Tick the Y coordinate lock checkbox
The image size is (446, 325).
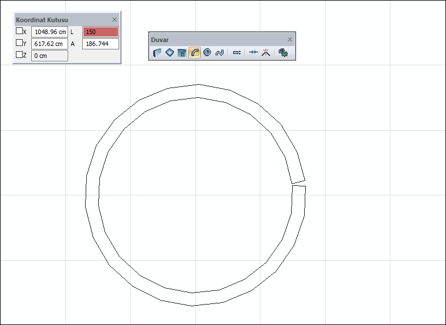(x=19, y=43)
